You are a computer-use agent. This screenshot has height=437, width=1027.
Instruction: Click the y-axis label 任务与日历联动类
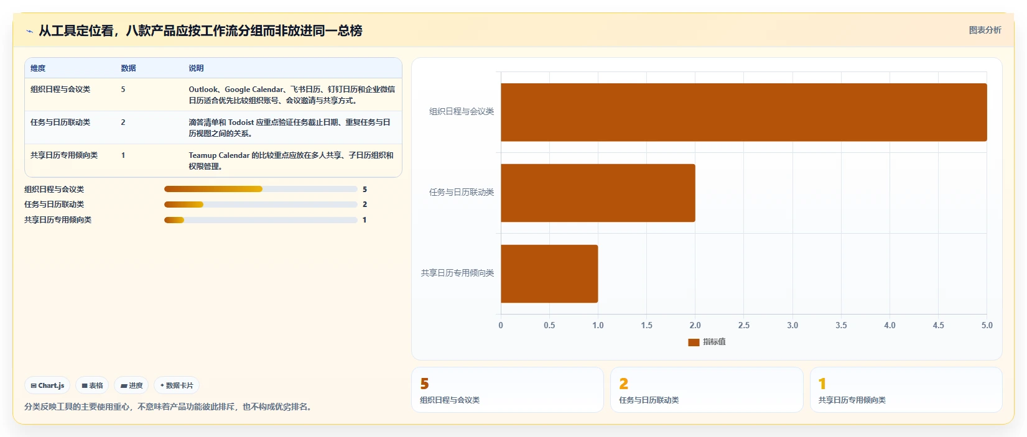coord(462,193)
